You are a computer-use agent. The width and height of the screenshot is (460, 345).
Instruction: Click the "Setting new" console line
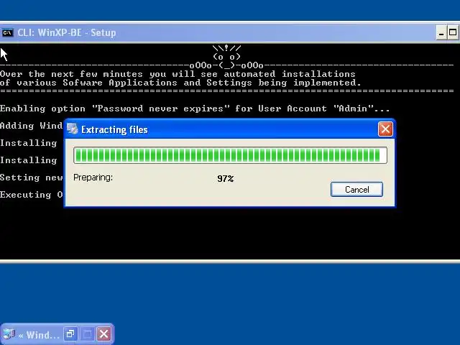pyautogui.click(x=32, y=178)
